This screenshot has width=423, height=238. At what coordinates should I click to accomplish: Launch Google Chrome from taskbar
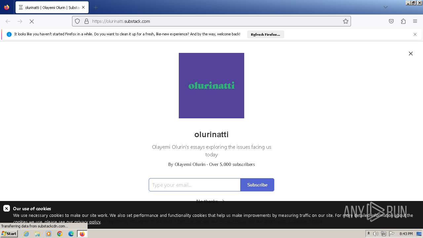click(x=60, y=234)
